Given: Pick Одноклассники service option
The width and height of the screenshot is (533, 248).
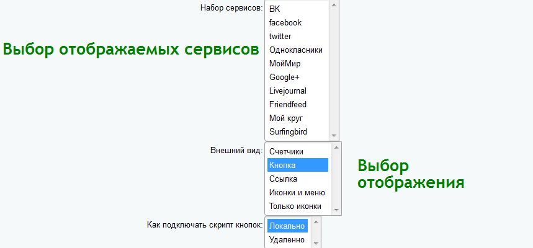Looking at the screenshot, I should pos(296,50).
